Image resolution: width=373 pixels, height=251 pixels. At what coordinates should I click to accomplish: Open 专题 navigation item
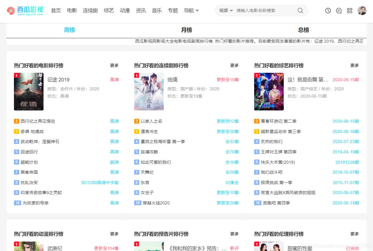(173, 11)
